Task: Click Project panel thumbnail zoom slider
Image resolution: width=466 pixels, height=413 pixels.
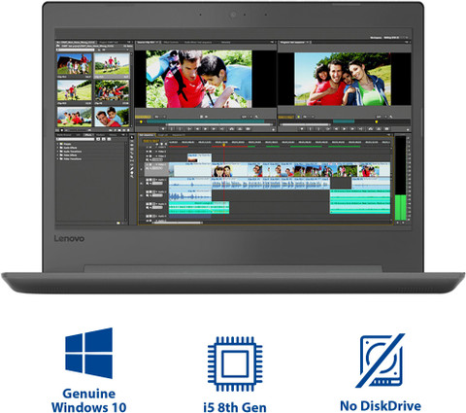Action: [x=78, y=130]
